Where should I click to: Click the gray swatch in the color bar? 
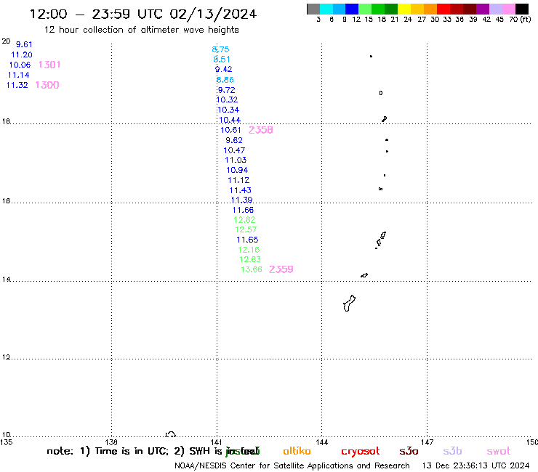pyautogui.click(x=313, y=9)
